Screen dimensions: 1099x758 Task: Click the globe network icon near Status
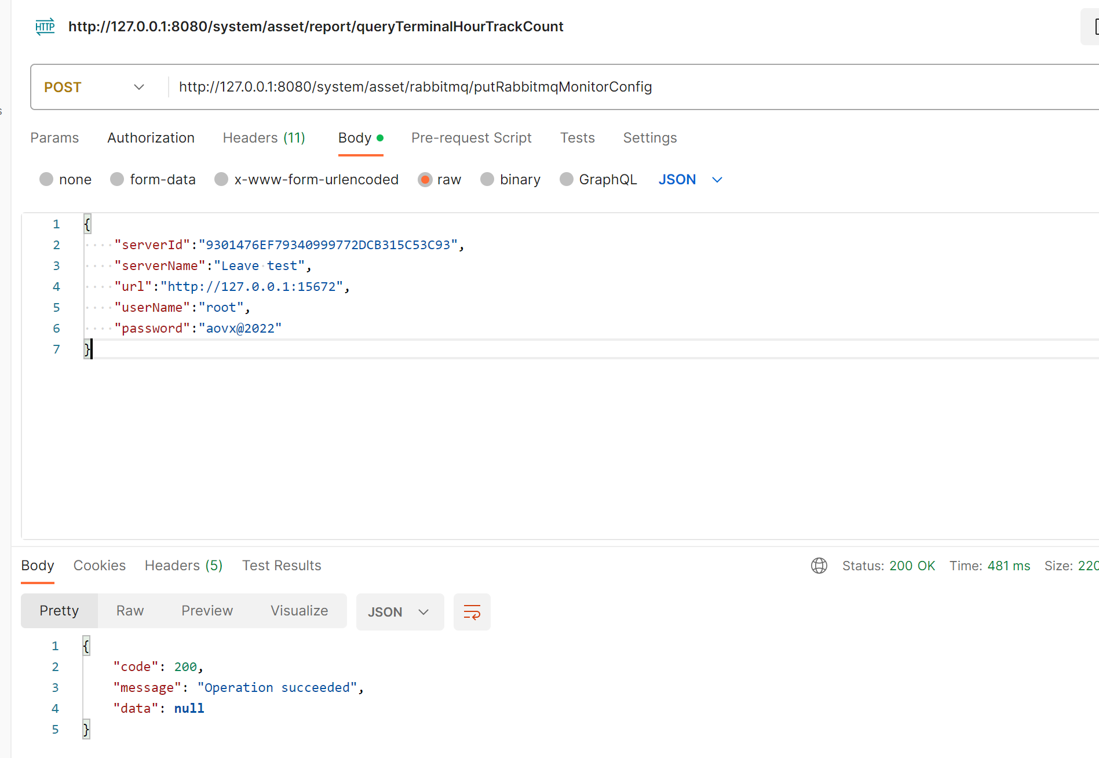click(819, 566)
